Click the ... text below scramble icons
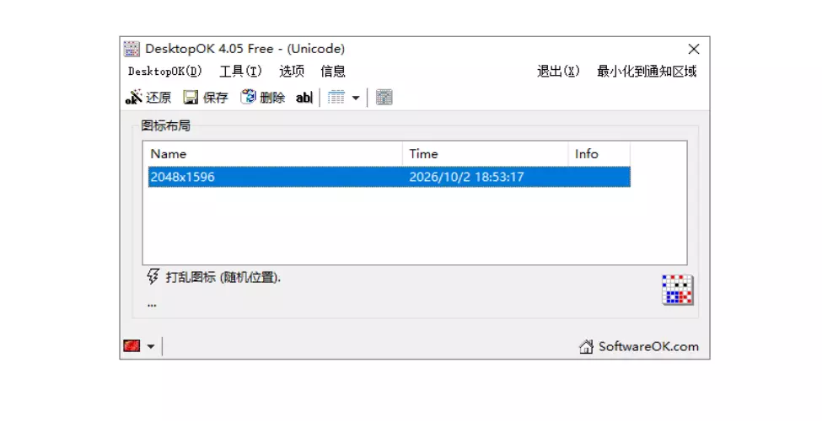The width and height of the screenshot is (822, 421). pyautogui.click(x=152, y=305)
